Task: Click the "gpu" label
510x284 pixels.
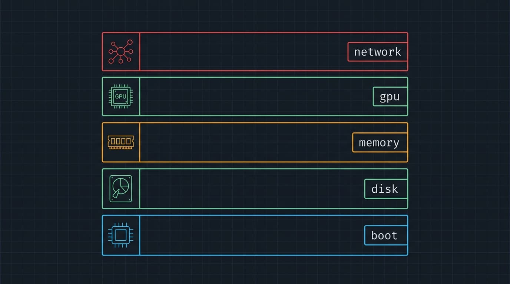Action: pyautogui.click(x=390, y=97)
